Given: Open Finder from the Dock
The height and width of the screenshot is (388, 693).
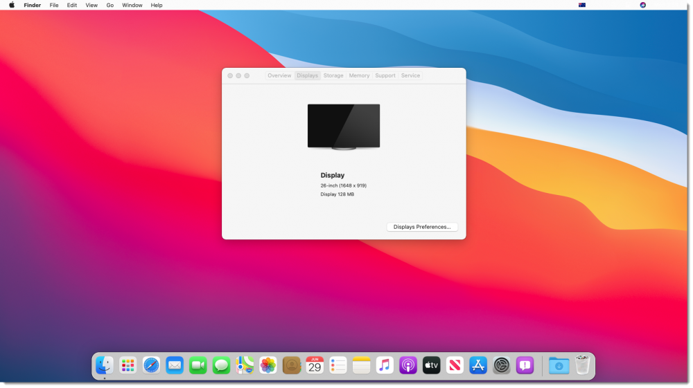Looking at the screenshot, I should (105, 365).
